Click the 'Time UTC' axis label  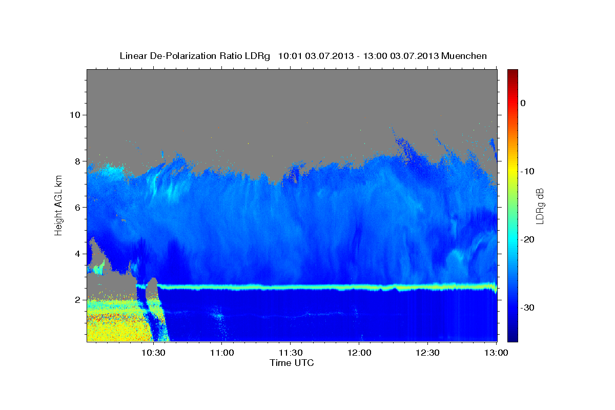point(292,363)
